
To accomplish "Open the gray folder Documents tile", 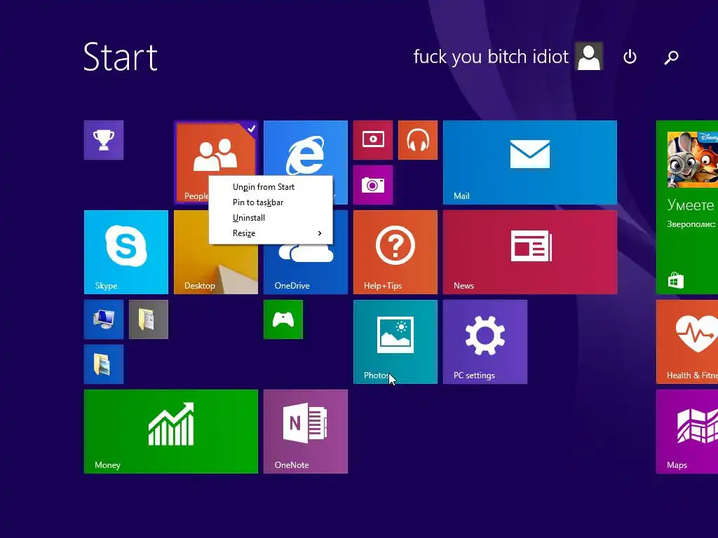I will click(149, 319).
